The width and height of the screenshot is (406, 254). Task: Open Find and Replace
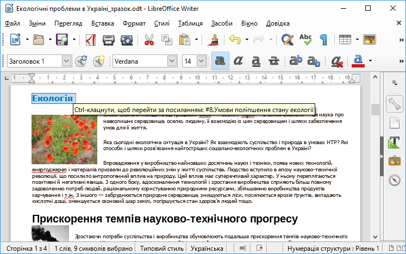(287, 40)
